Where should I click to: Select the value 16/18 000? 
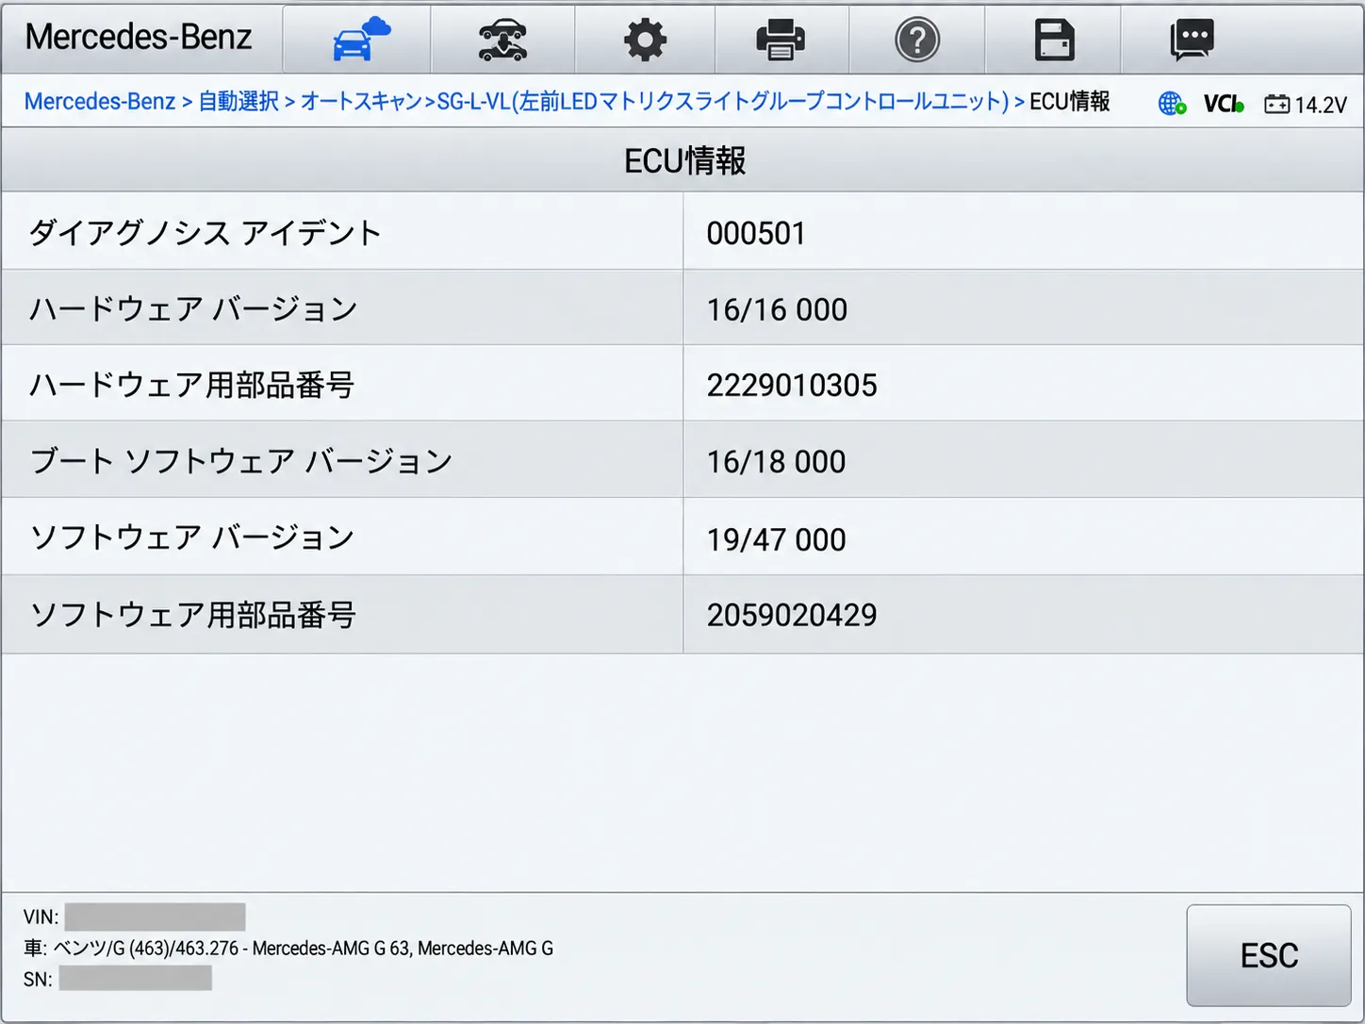(x=776, y=461)
